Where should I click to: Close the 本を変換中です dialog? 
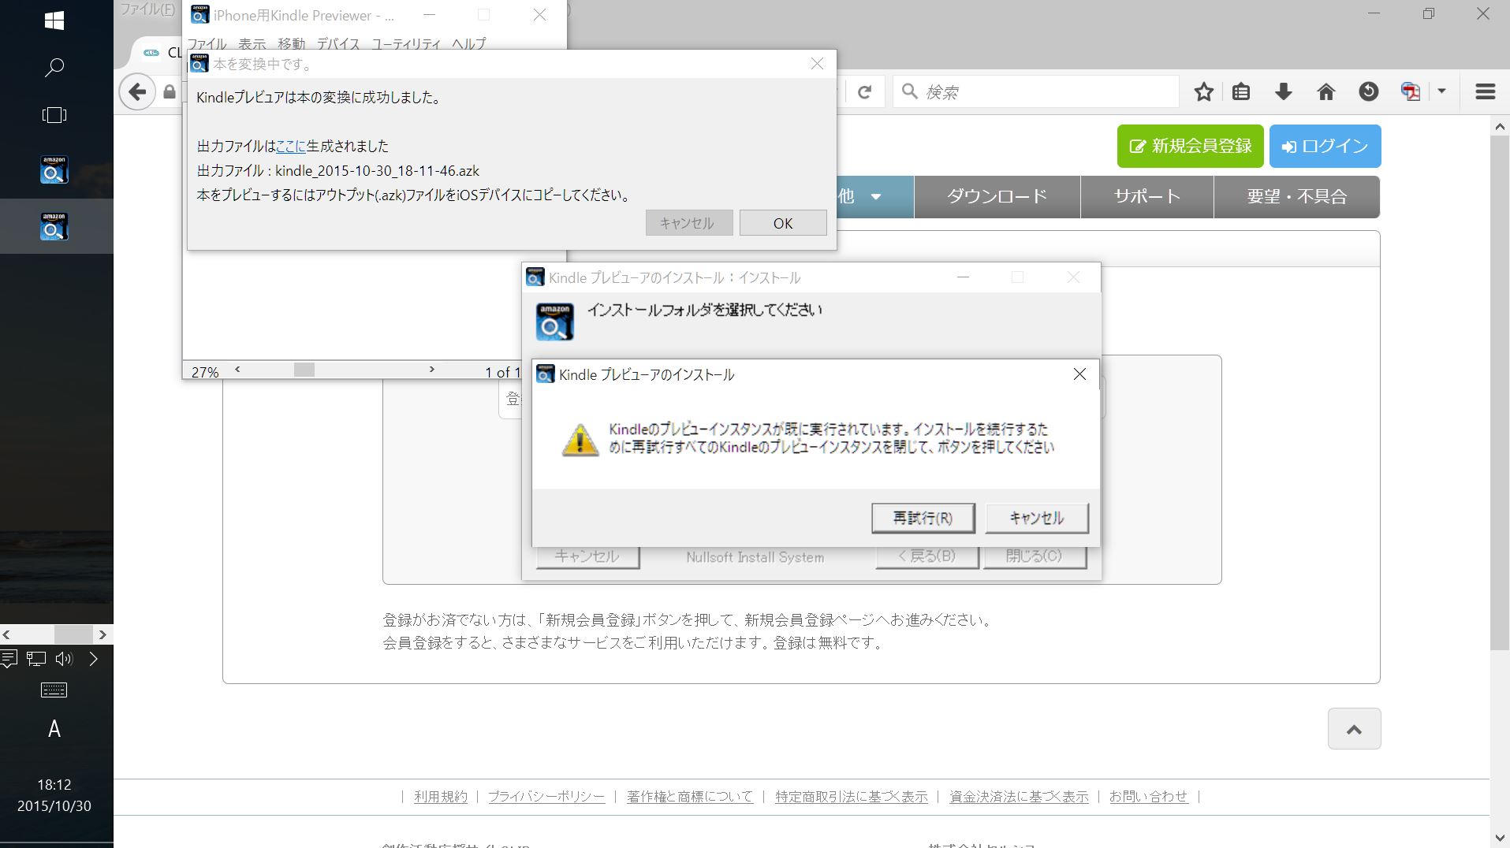pyautogui.click(x=817, y=64)
